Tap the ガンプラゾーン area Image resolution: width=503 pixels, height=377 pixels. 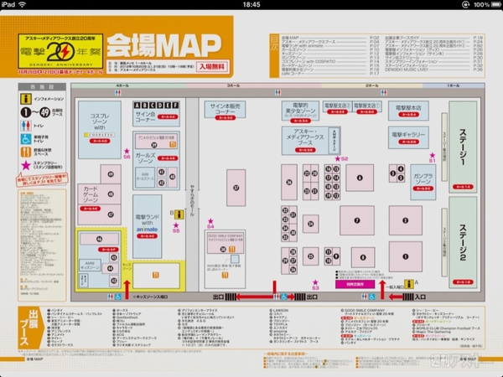click(423, 182)
